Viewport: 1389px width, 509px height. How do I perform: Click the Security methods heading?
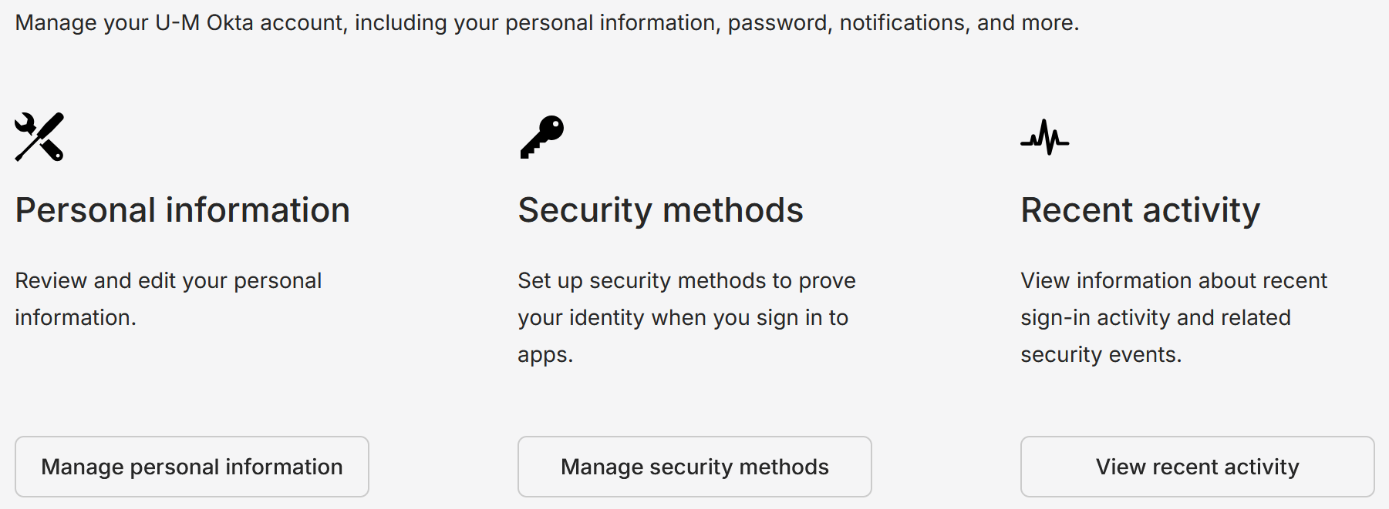point(660,210)
